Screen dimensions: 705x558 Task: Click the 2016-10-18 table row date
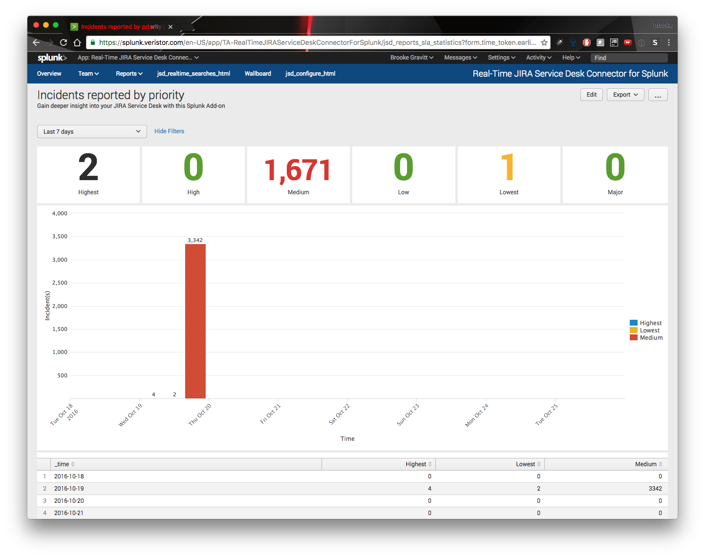(x=69, y=476)
